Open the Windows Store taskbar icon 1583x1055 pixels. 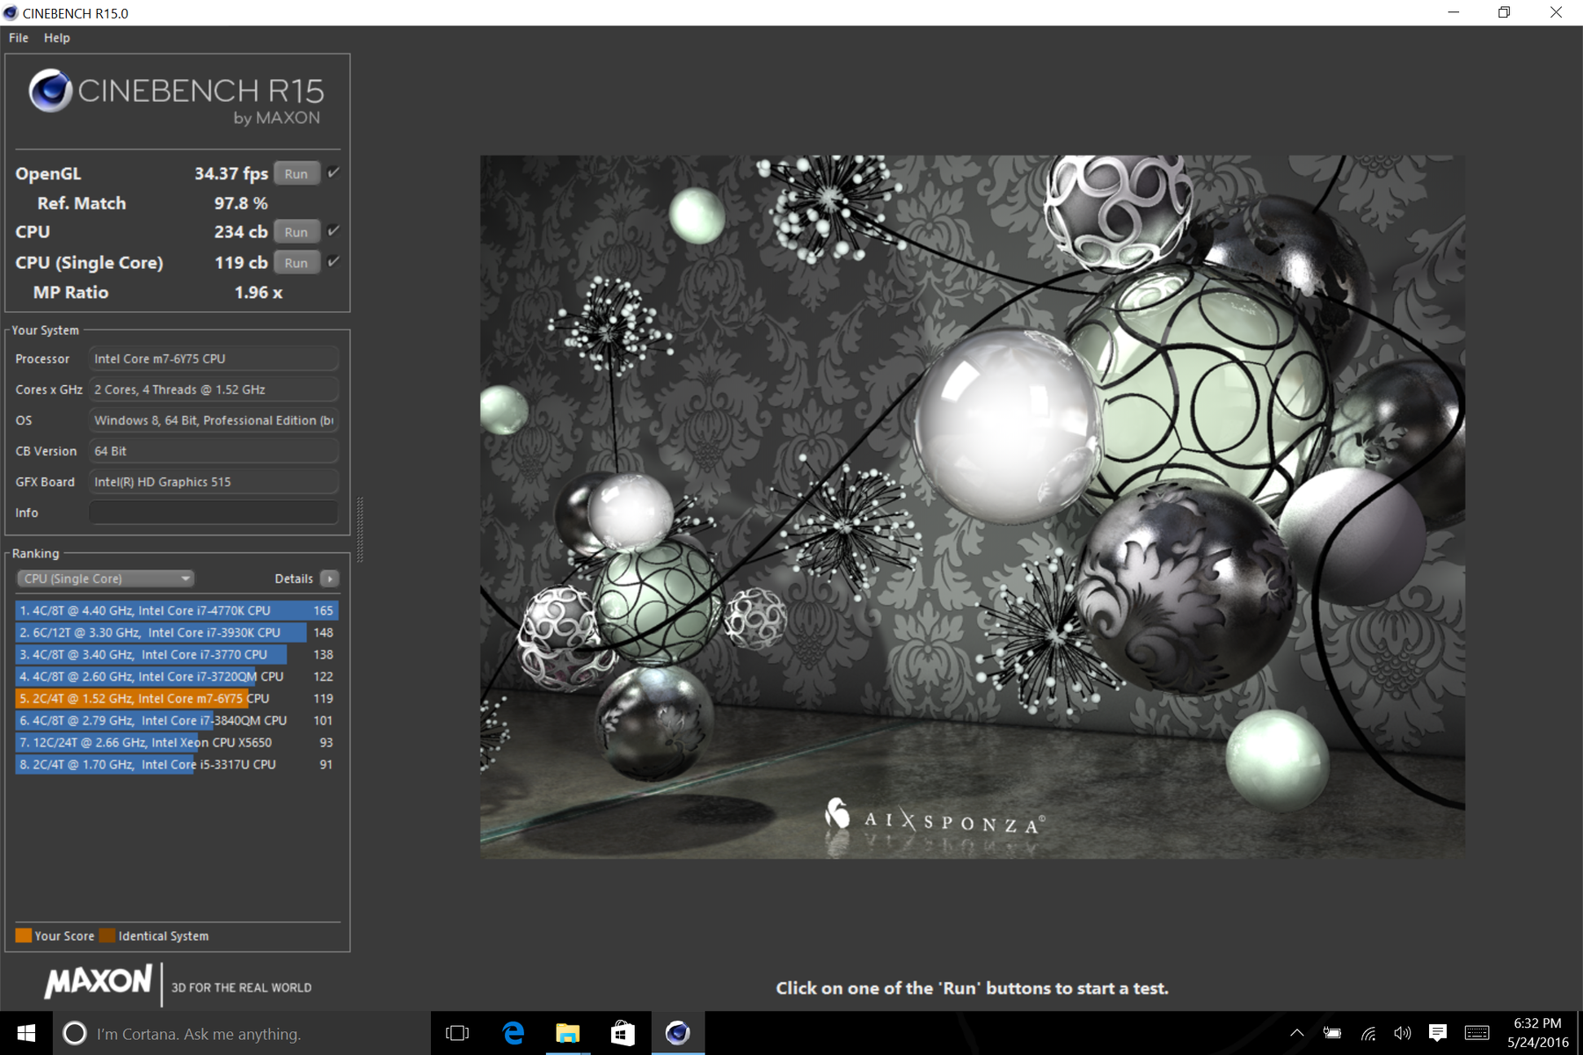(623, 1033)
